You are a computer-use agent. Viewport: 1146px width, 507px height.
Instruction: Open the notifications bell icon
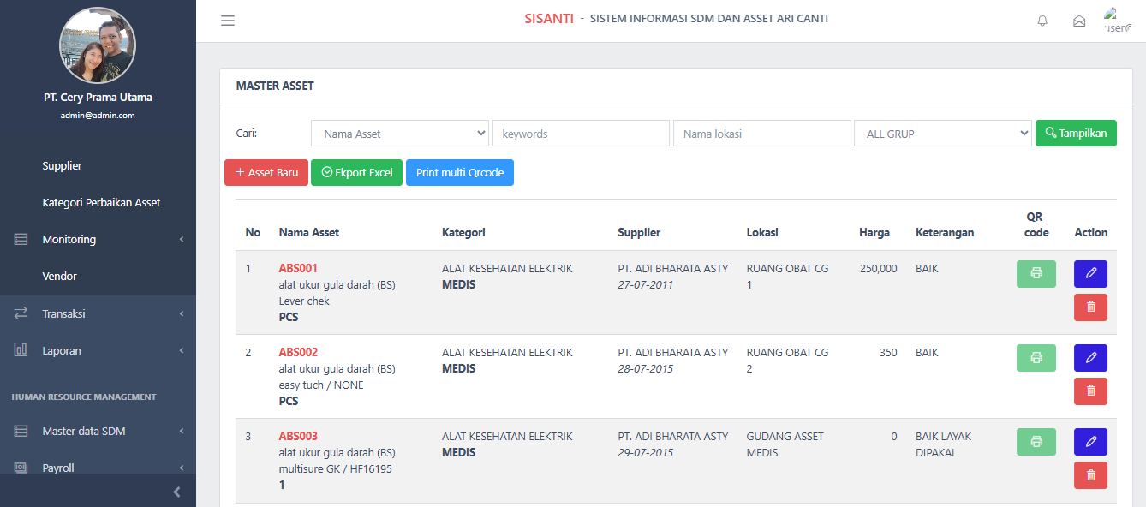[1042, 21]
